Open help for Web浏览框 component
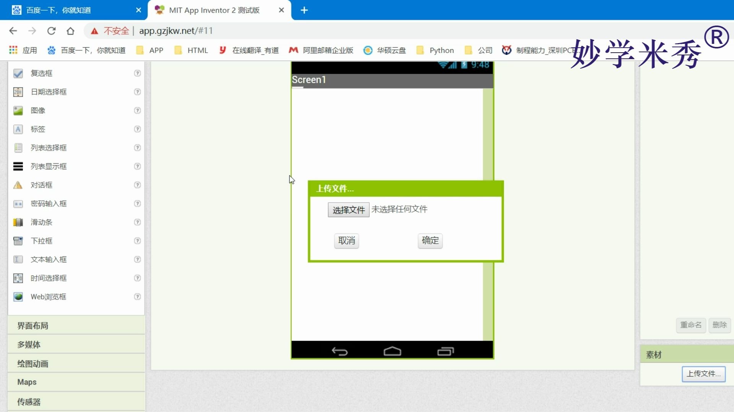Screen dimensions: 734x412 click(137, 297)
